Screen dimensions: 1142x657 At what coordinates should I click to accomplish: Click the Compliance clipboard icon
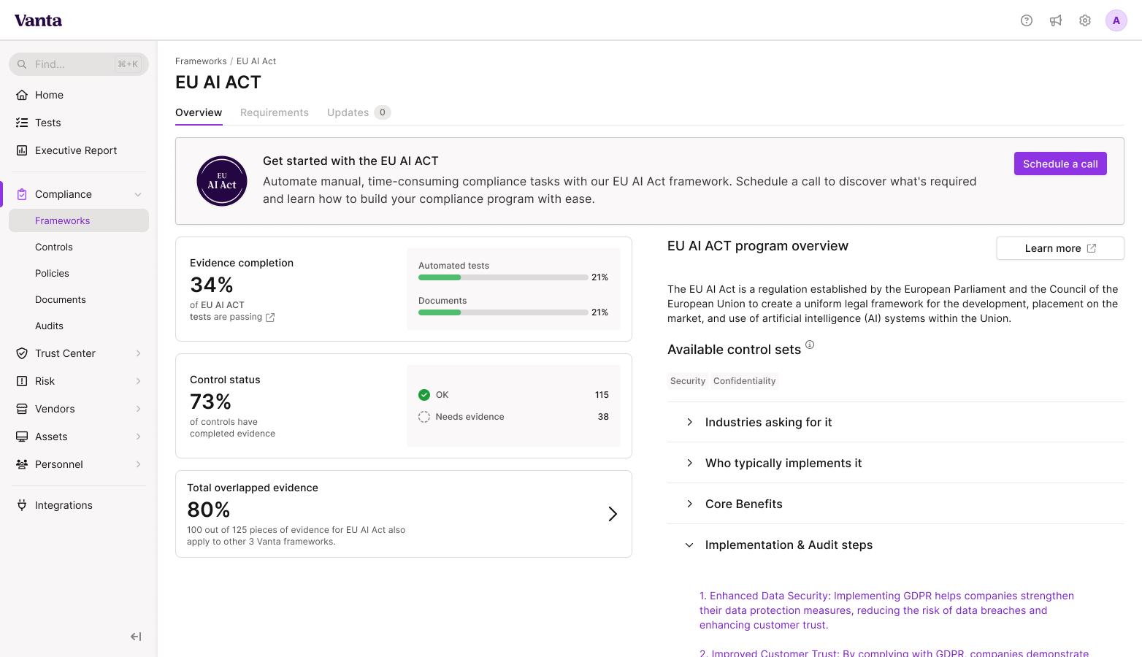pyautogui.click(x=22, y=194)
